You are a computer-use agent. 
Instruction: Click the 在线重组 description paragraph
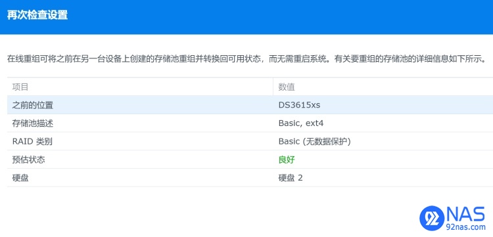click(x=247, y=59)
